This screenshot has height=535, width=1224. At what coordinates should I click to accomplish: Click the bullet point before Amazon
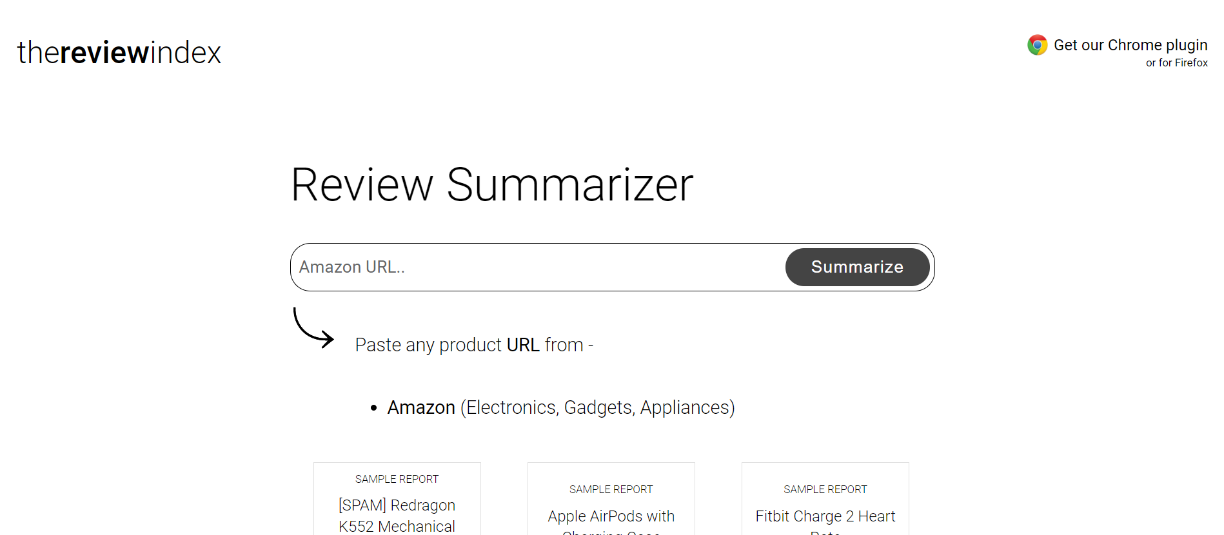coord(373,408)
